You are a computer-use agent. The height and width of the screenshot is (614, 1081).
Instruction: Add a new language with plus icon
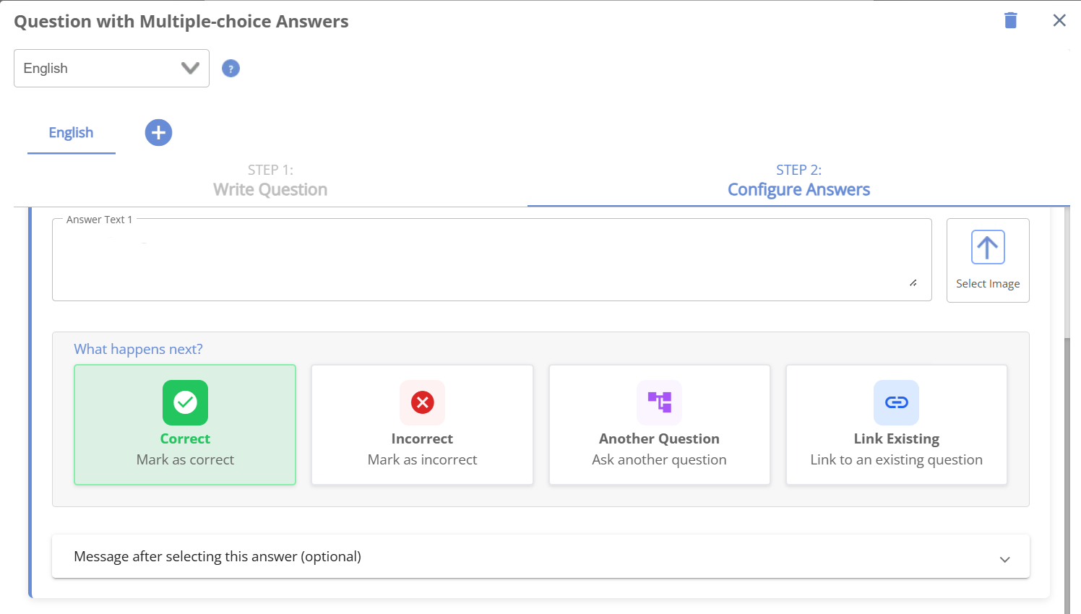click(x=158, y=133)
